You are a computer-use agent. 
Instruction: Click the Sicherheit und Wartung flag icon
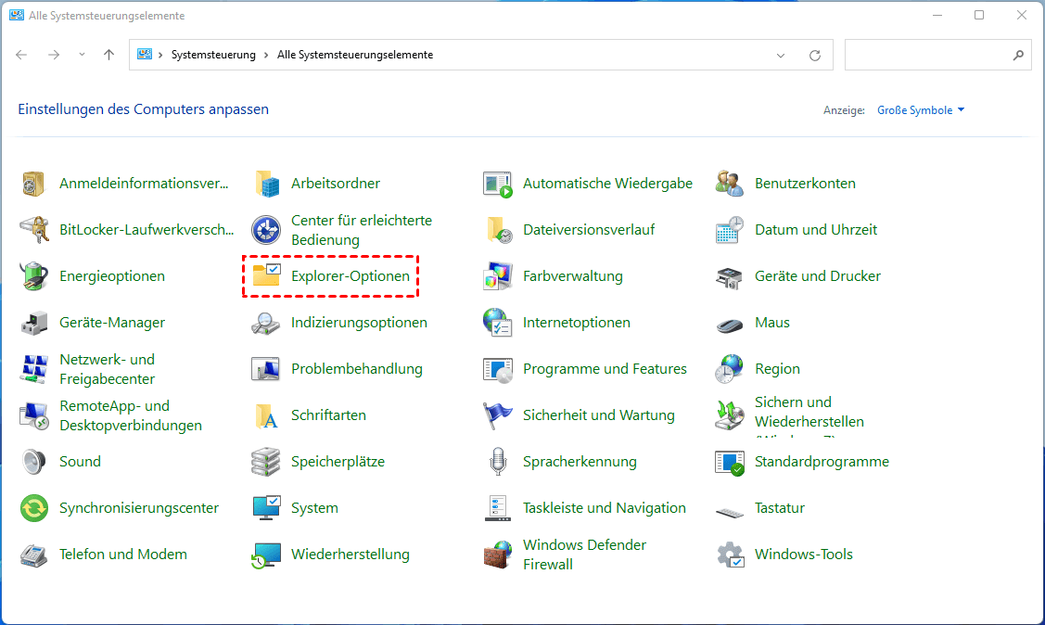498,415
